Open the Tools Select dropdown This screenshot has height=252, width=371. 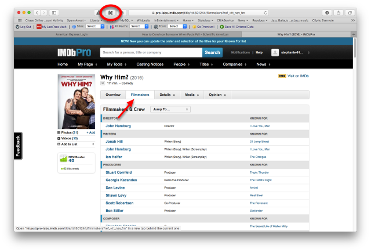click(x=177, y=27)
